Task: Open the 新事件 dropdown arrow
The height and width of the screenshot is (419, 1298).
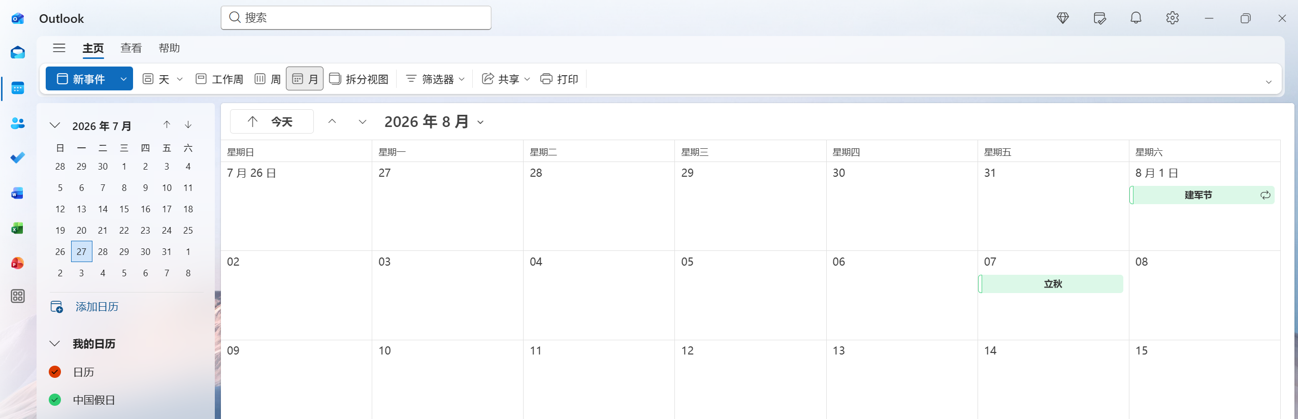Action: (123, 79)
